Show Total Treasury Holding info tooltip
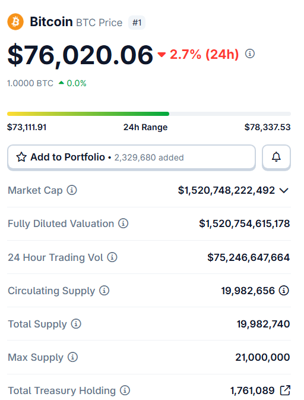Image resolution: width=304 pixels, height=400 pixels. pos(125,390)
